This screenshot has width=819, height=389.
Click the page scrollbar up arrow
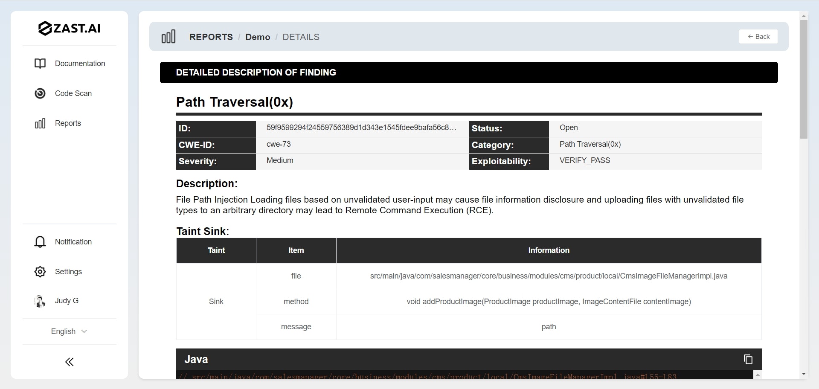[804, 16]
